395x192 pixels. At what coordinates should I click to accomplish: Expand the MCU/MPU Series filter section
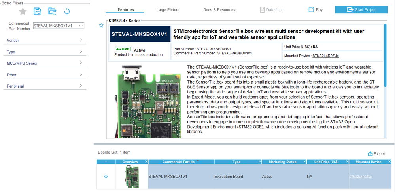(45, 63)
